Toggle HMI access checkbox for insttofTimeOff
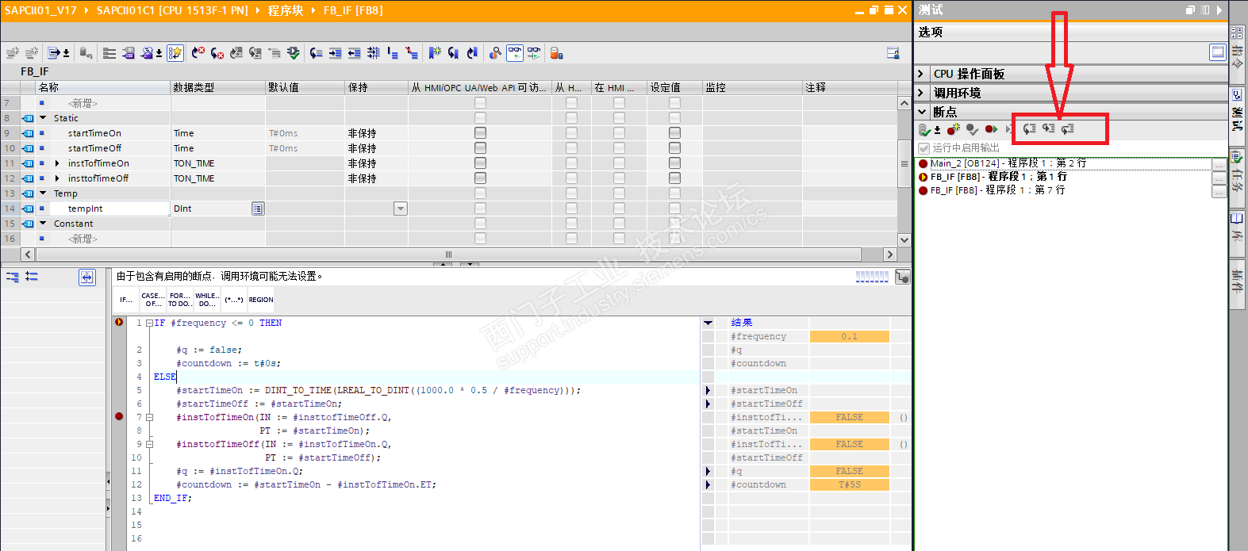Viewport: 1248px width, 551px height. click(x=480, y=178)
